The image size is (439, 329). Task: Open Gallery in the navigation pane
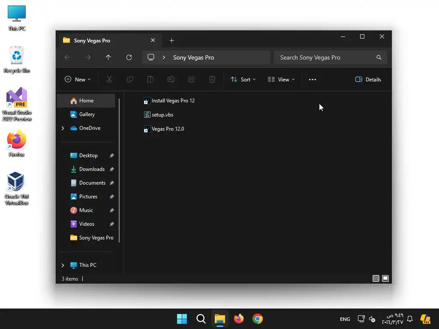pos(86,114)
